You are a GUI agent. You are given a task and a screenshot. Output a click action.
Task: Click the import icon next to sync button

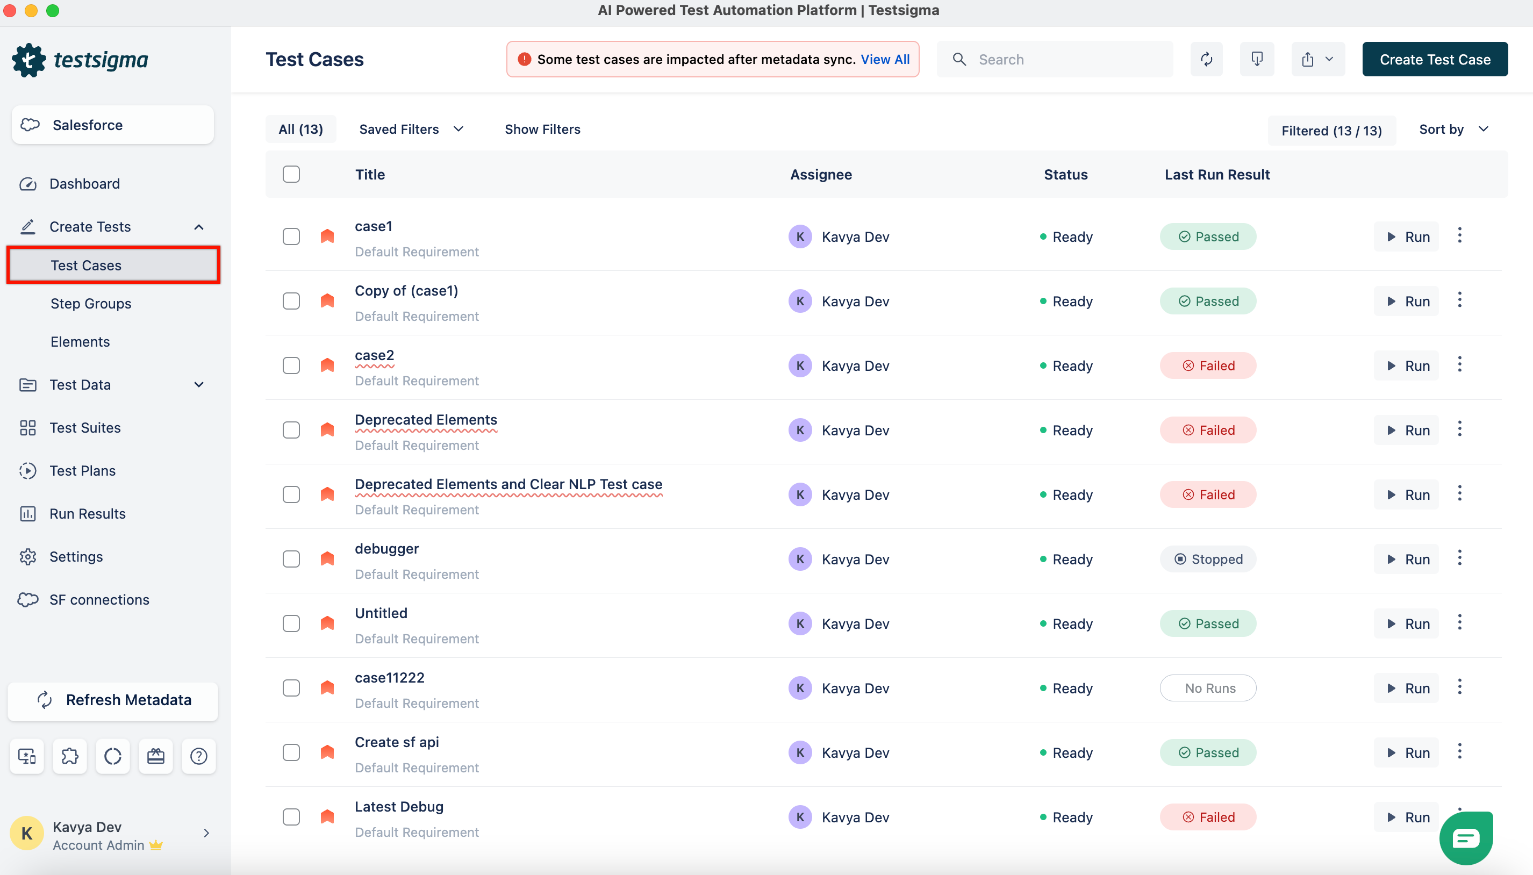[1257, 59]
